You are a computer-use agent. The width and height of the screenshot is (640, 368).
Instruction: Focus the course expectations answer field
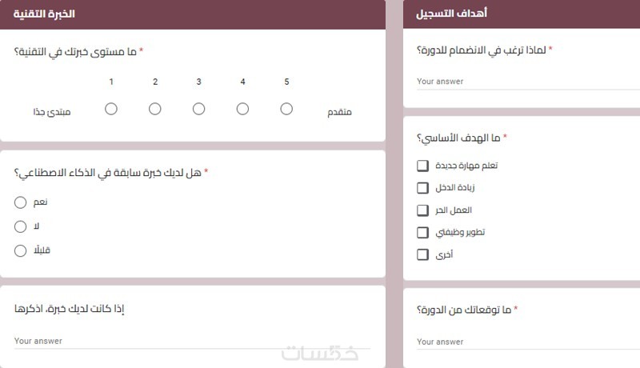click(520, 342)
